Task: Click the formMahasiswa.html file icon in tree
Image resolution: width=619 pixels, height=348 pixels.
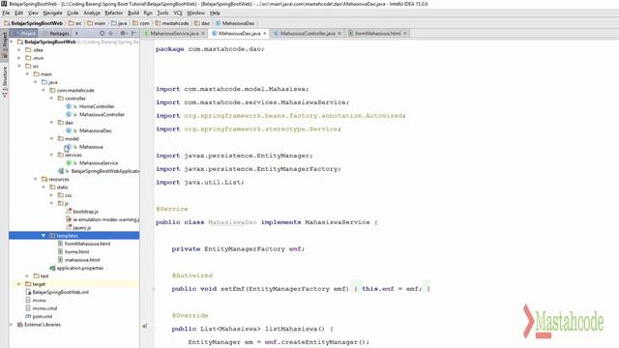Action: pos(60,244)
